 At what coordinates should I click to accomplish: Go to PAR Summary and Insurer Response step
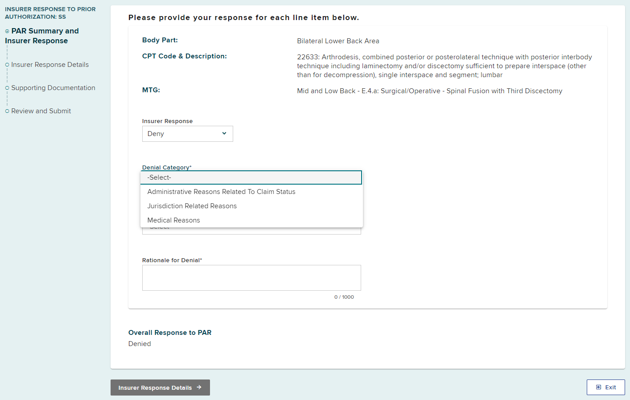[45, 36]
